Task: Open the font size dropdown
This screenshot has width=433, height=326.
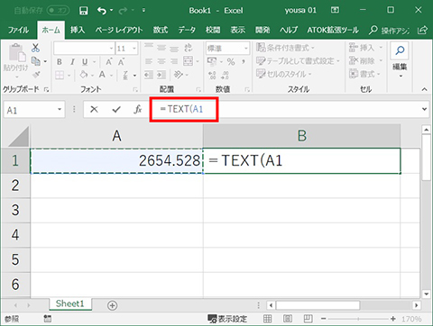Action: click(134, 49)
